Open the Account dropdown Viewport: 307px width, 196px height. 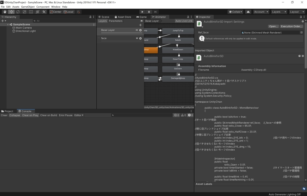(261, 12)
